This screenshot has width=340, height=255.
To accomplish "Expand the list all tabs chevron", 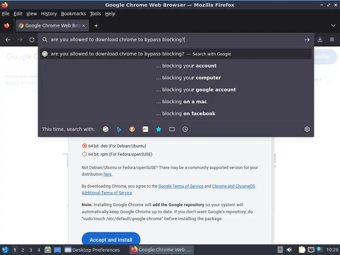I will 333,26.
